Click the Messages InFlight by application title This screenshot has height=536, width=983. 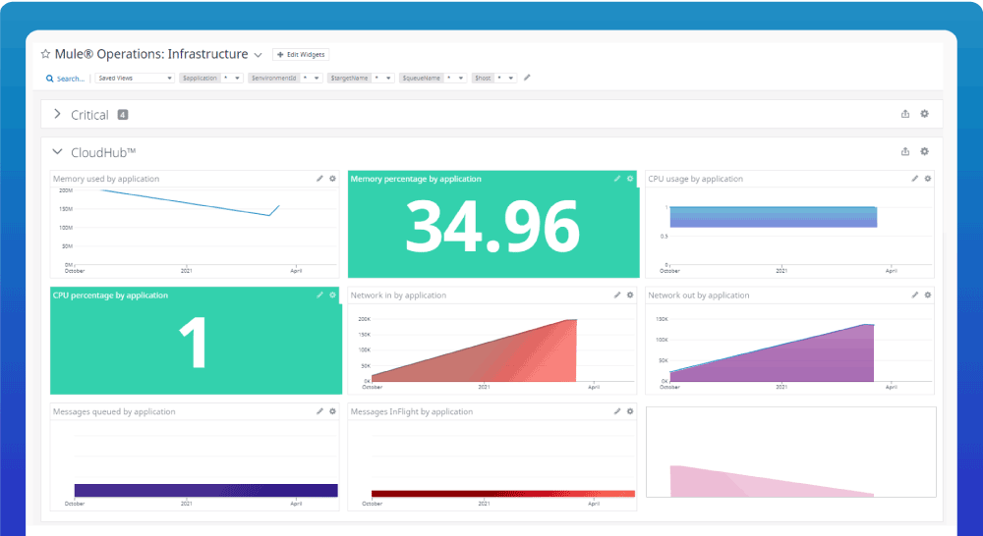pyautogui.click(x=411, y=411)
